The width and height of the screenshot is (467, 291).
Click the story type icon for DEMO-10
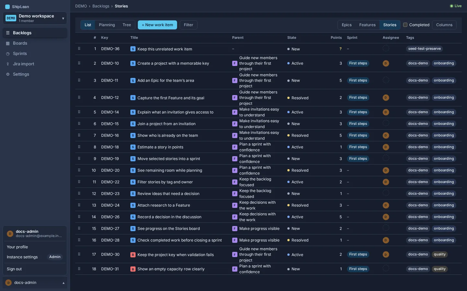click(133, 63)
